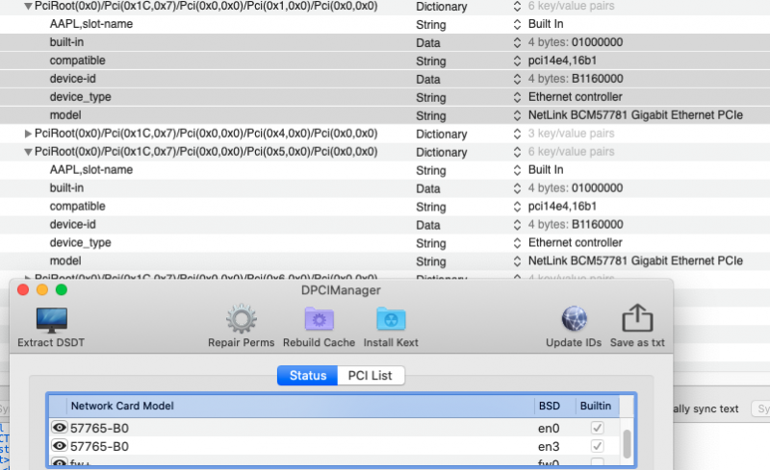Screen dimensions: 770x470
Task: Open type selector for the Pci(0x5,0x0) Dictionary row
Action: tap(517, 152)
